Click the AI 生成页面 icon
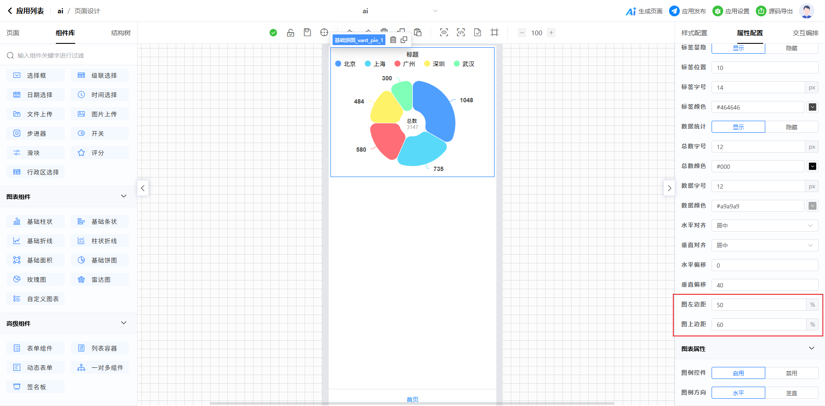The width and height of the screenshot is (825, 406). pos(630,11)
